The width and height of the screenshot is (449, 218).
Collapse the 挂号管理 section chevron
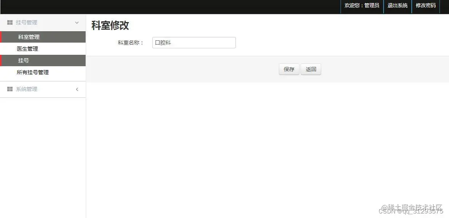click(x=77, y=22)
